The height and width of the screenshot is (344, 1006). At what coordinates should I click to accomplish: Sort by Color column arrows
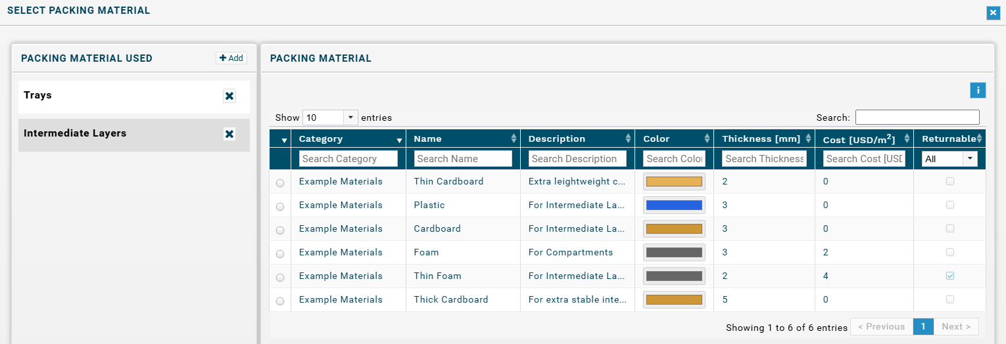pos(707,139)
